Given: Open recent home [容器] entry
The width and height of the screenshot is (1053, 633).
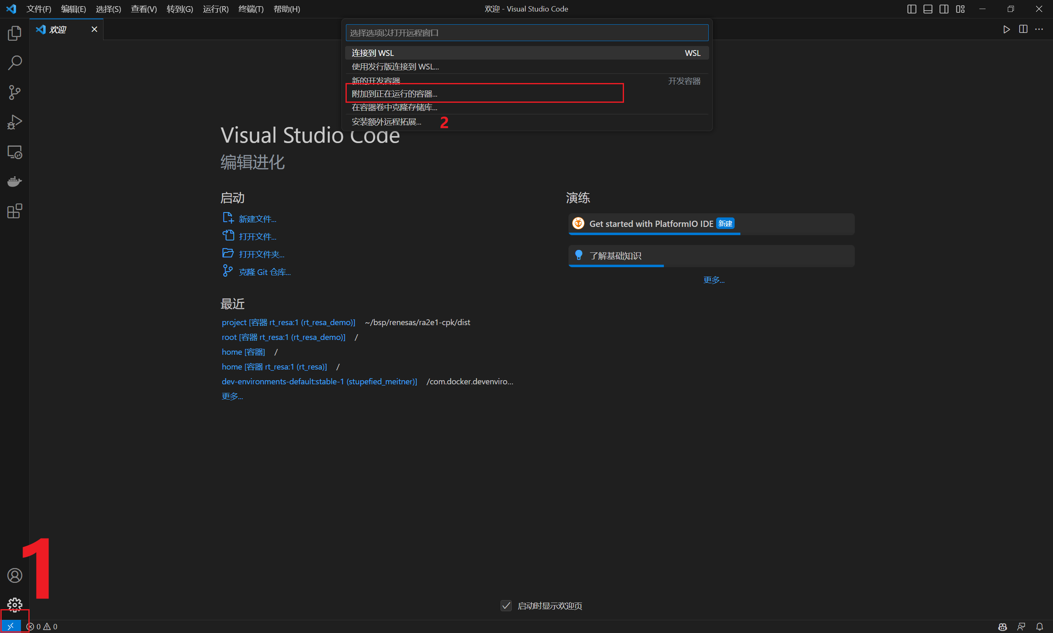Looking at the screenshot, I should [243, 352].
